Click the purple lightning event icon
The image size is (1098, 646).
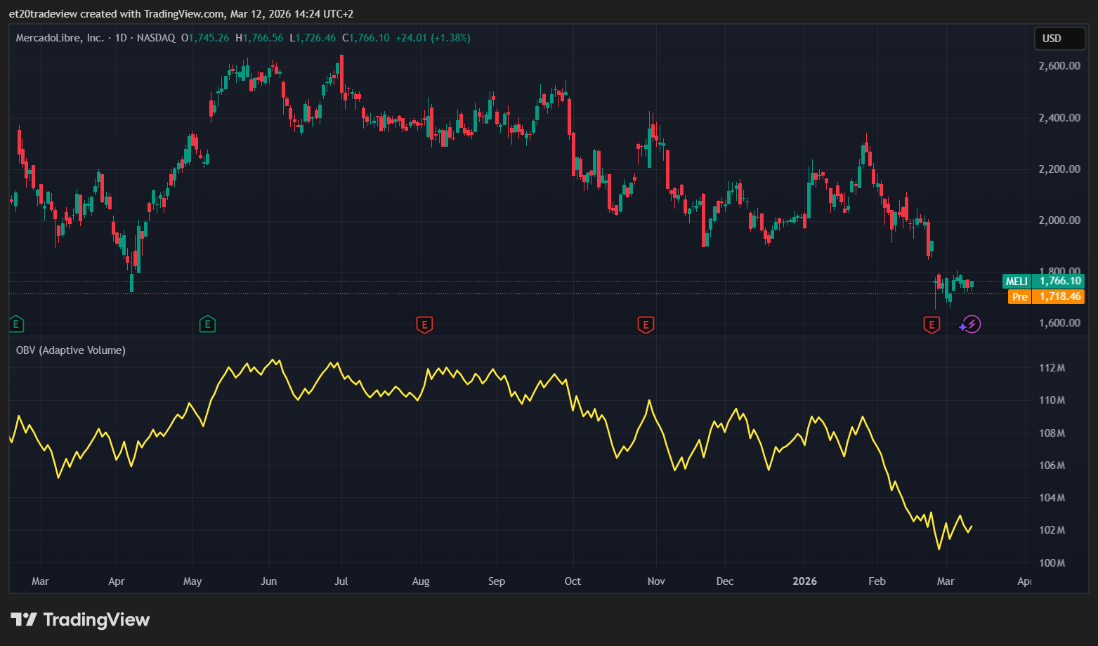pos(972,324)
